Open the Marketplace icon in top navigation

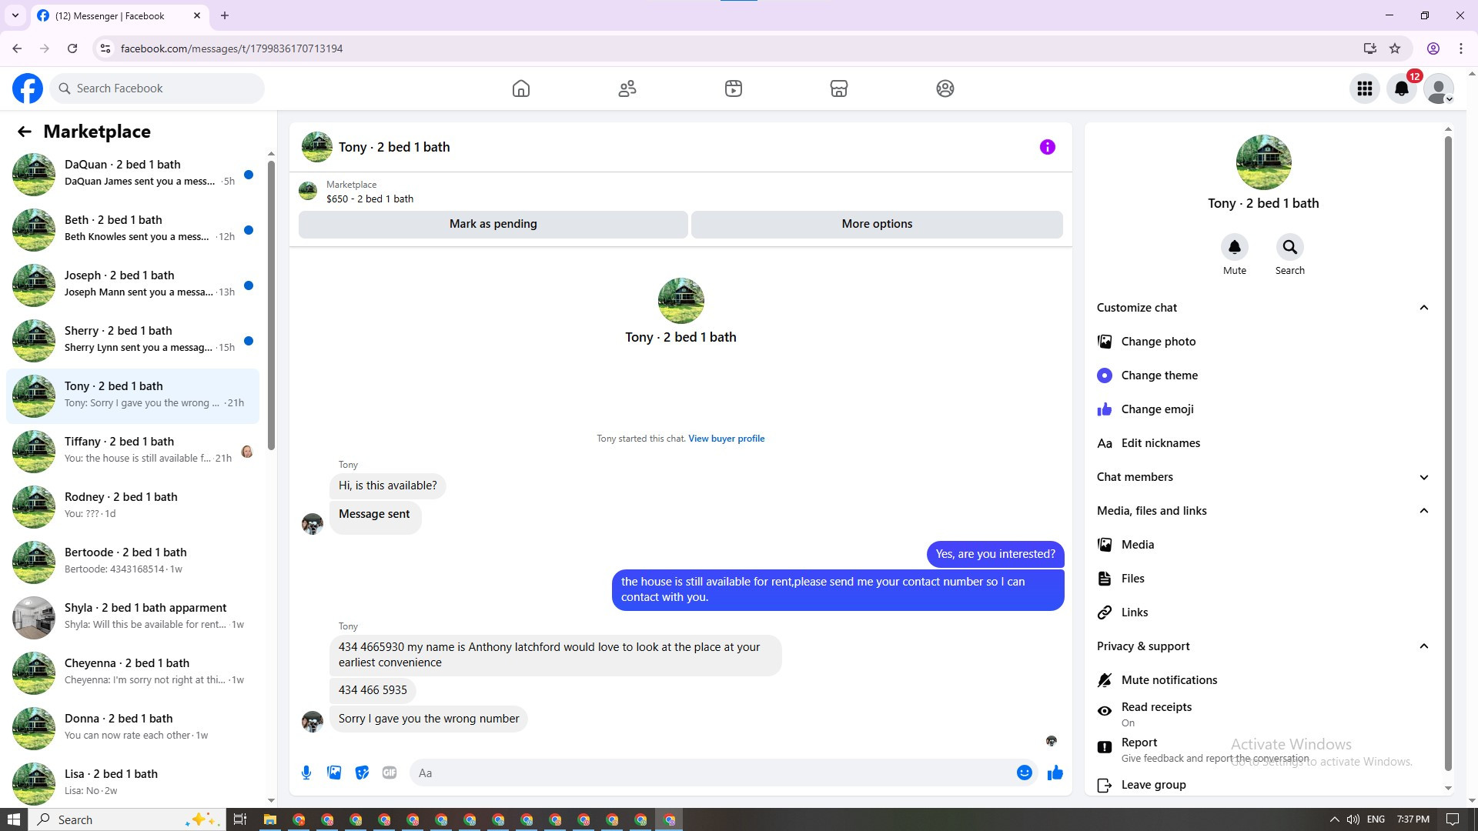coord(838,88)
